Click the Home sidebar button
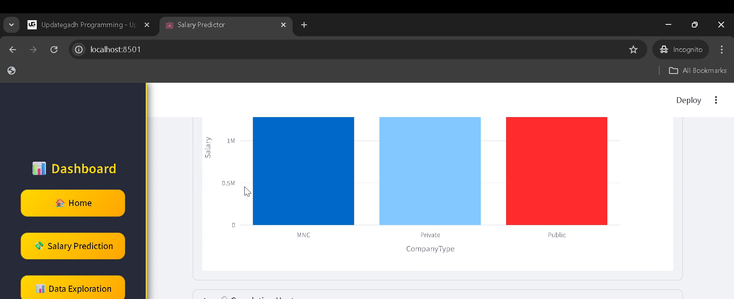This screenshot has width=734, height=299. tap(73, 203)
